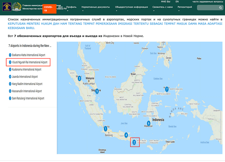Click map marker 1 near Jakarta

point(105,128)
